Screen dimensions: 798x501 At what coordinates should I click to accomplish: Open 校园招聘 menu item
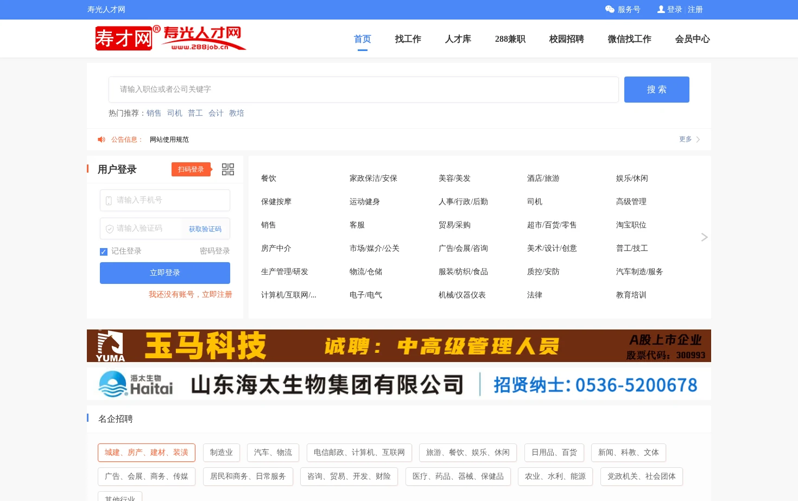(566, 39)
